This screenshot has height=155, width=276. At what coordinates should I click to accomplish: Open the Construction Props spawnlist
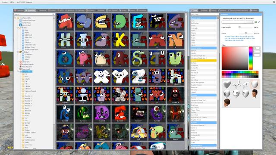(29, 20)
